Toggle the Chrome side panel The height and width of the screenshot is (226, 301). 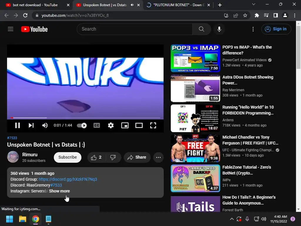(x=276, y=15)
